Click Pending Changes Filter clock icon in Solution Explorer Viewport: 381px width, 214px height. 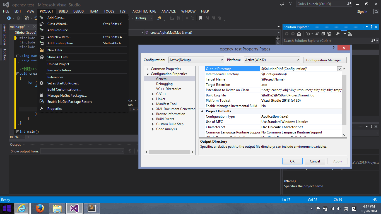click(x=308, y=34)
